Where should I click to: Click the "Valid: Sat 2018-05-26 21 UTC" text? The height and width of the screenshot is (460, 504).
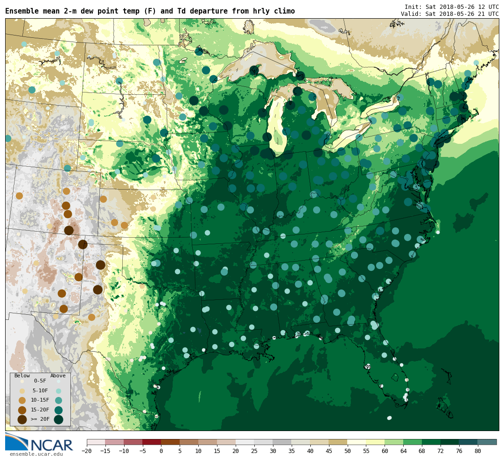[x=449, y=14]
